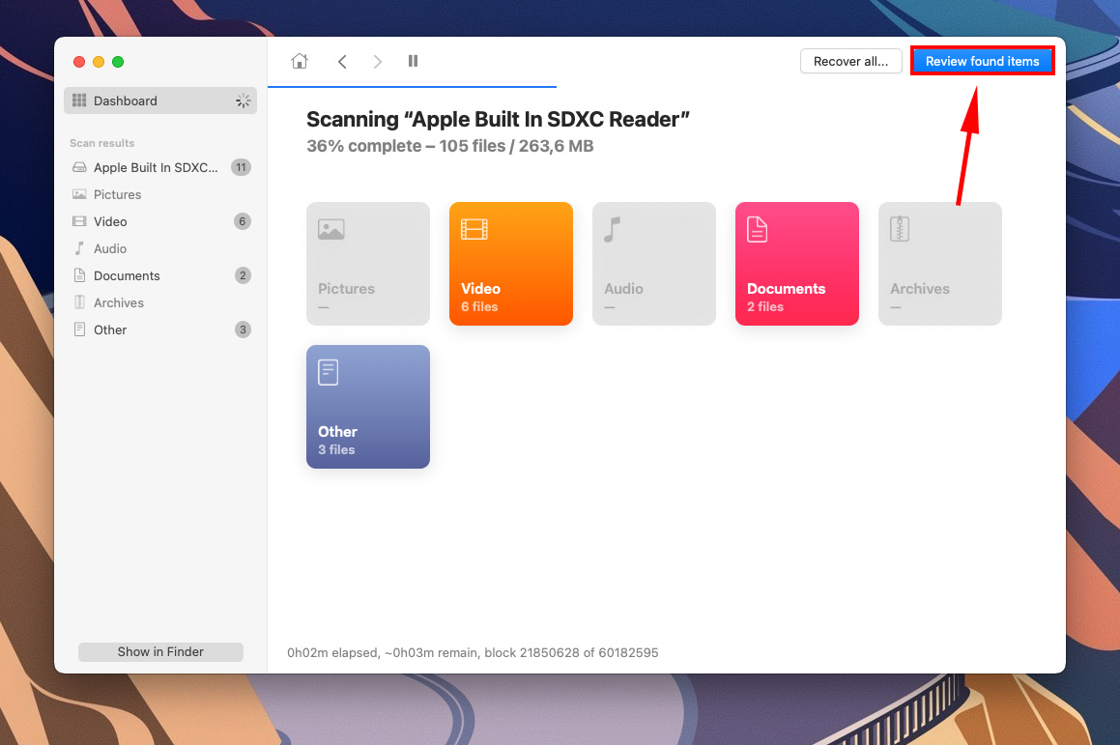Pause the scan in progress

click(x=414, y=61)
